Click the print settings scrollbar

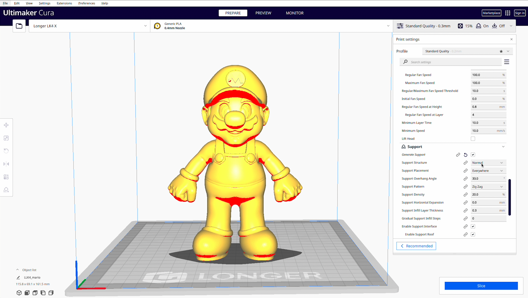509,197
